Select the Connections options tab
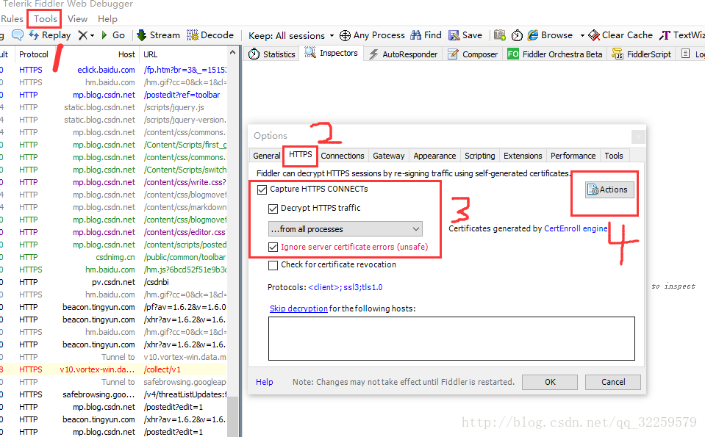The width and height of the screenshot is (705, 437). pos(343,156)
